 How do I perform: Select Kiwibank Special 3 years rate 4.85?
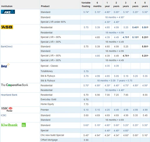point(126,131)
